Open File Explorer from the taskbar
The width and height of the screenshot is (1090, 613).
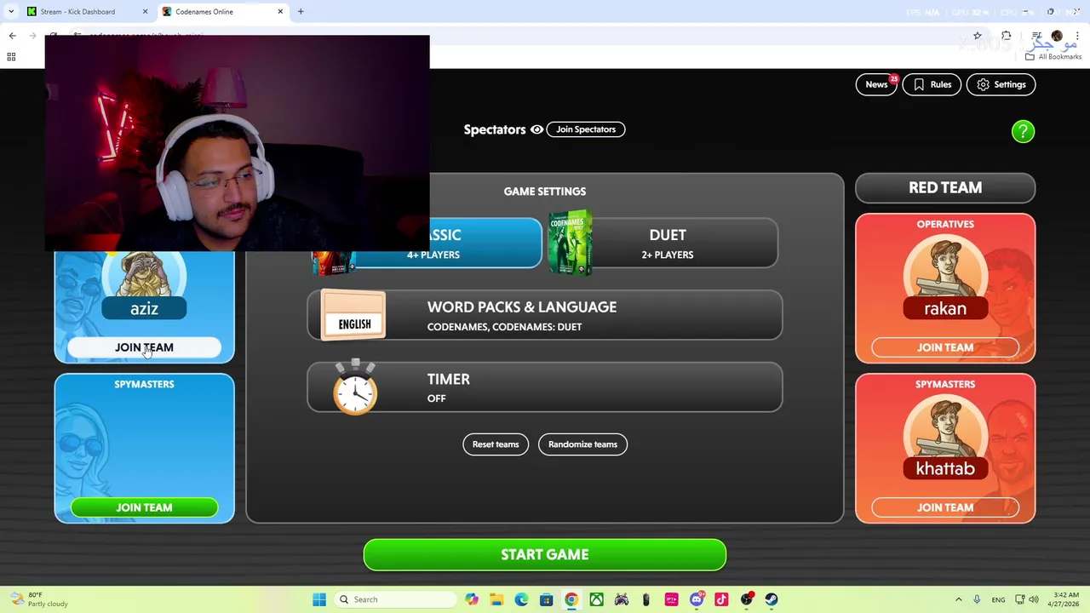(496, 599)
